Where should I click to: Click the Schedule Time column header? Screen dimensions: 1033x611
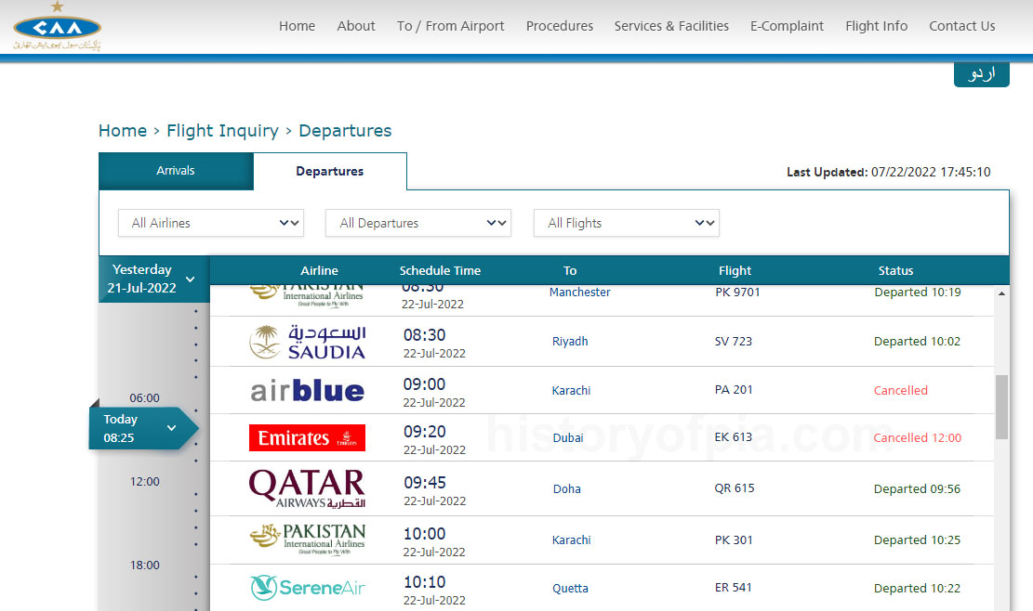point(440,270)
